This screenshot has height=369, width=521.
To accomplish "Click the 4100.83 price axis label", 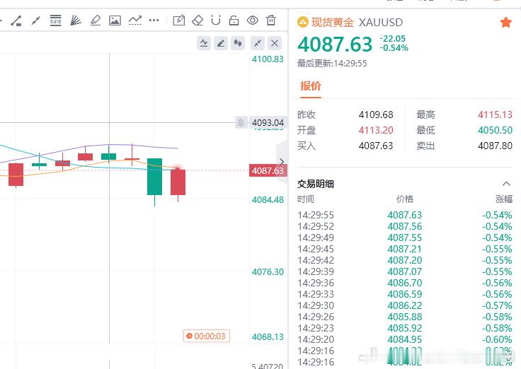I will (268, 59).
